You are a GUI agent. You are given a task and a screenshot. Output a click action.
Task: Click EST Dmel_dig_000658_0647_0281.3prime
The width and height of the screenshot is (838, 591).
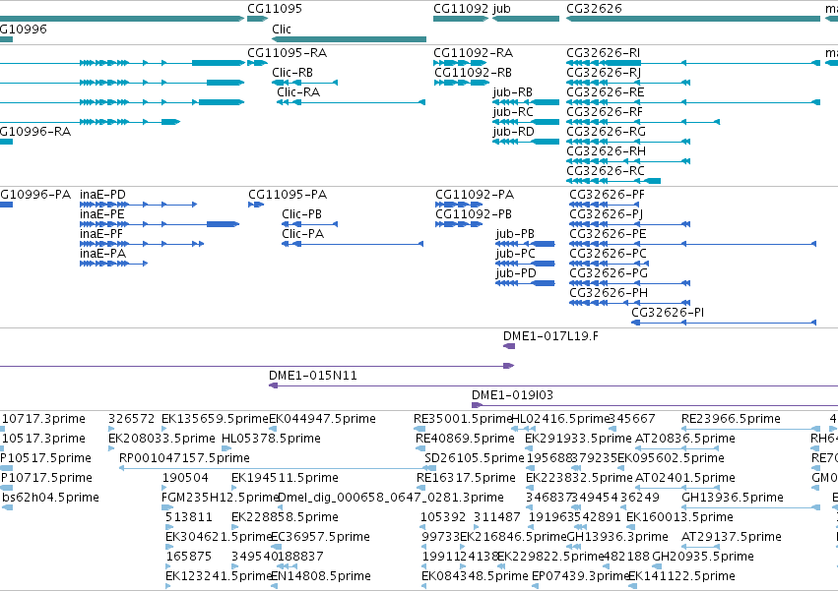pyautogui.click(x=391, y=499)
